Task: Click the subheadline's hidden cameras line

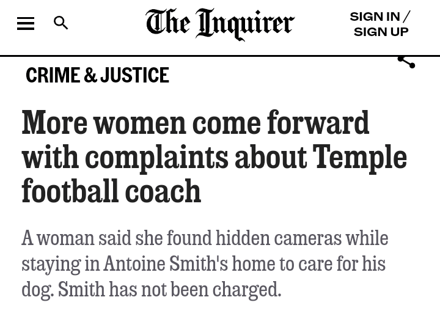Action: click(205, 238)
